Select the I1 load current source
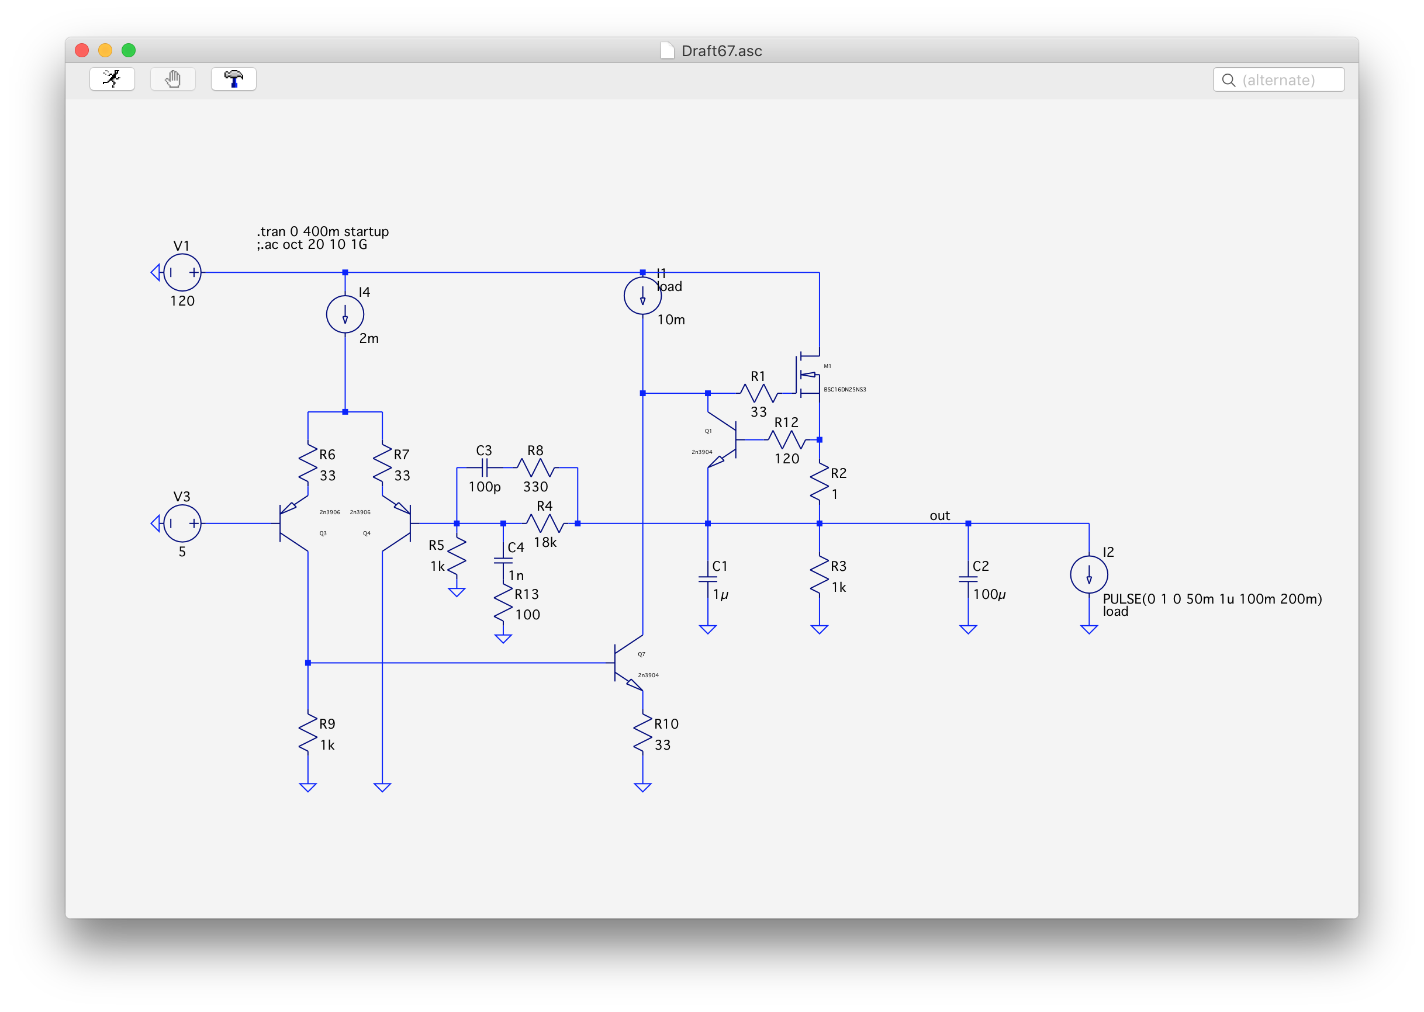The width and height of the screenshot is (1424, 1012). (642, 296)
